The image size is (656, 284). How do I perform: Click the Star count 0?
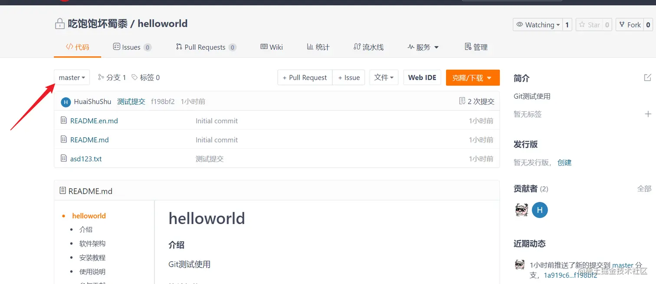coord(607,25)
